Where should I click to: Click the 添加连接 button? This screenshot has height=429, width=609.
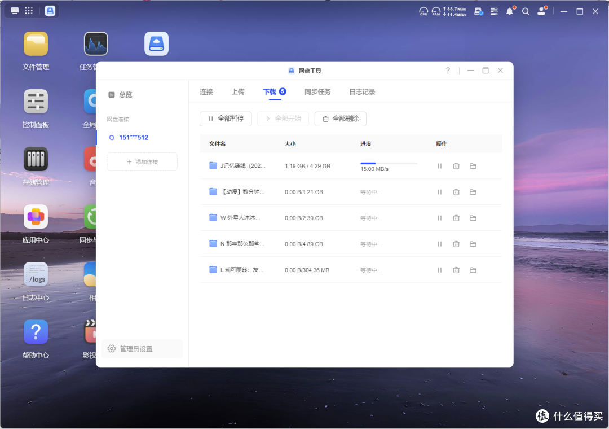(x=142, y=162)
